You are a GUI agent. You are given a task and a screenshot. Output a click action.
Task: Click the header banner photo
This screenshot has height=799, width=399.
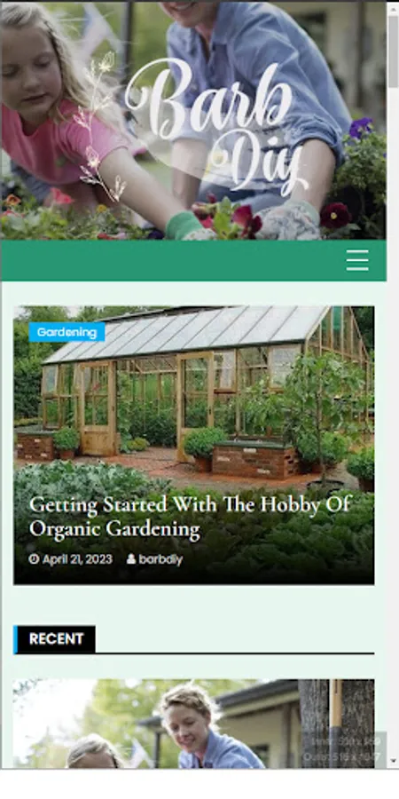(193, 120)
